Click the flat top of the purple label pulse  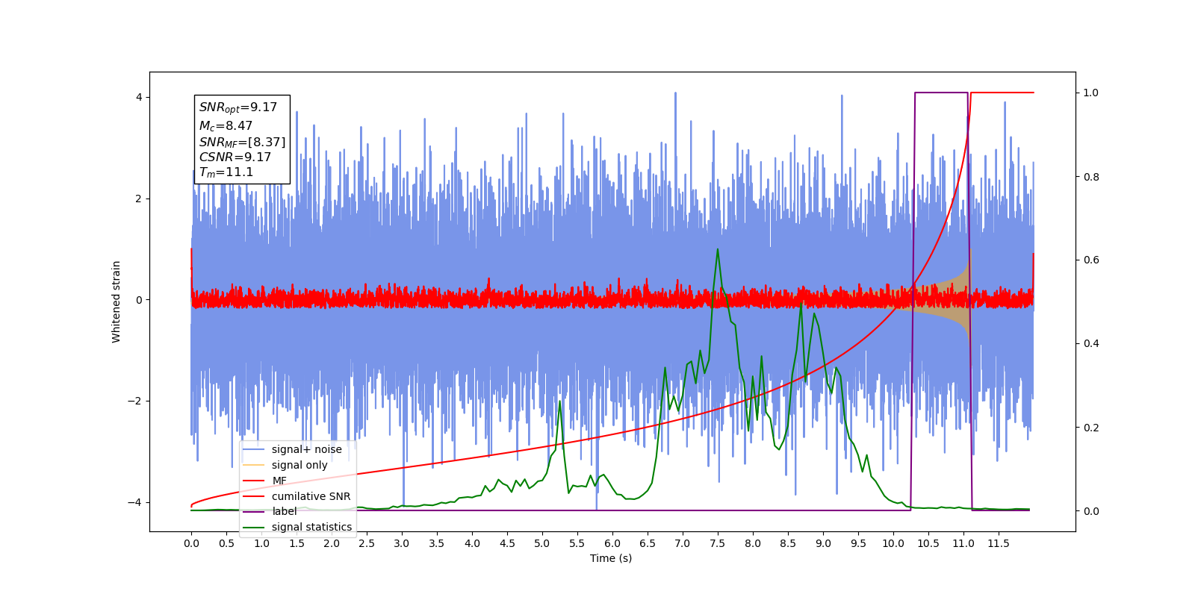[942, 93]
